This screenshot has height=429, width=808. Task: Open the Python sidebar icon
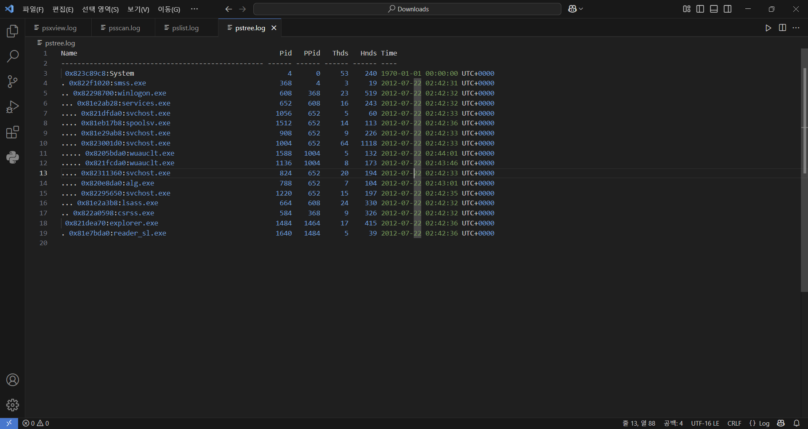pos(13,157)
